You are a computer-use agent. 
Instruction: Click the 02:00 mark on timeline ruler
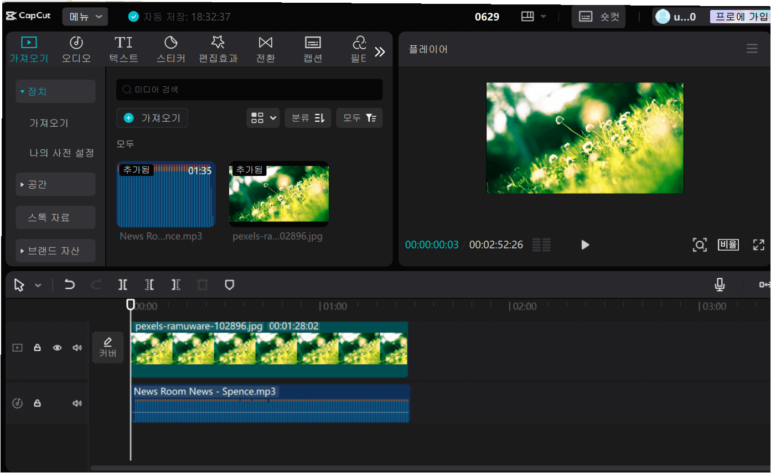pyautogui.click(x=524, y=306)
